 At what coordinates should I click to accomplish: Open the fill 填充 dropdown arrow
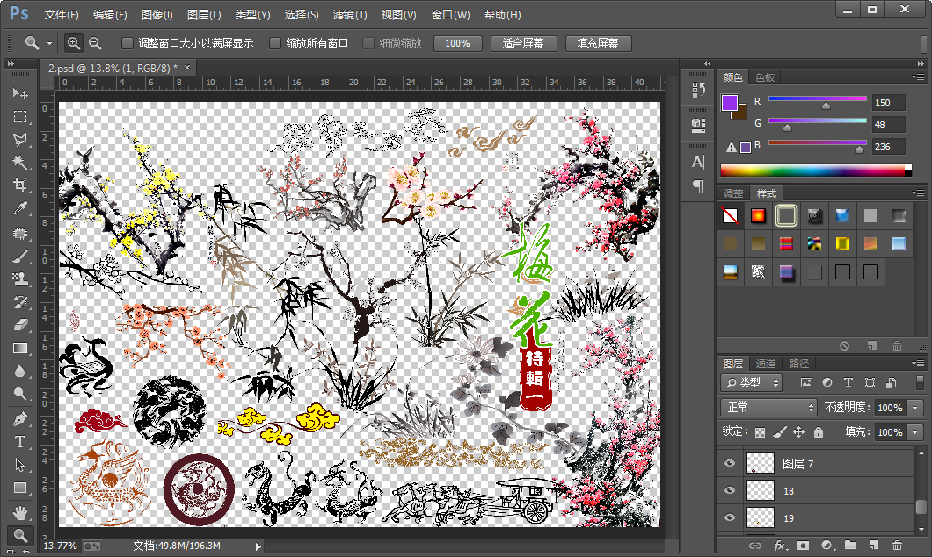(x=916, y=432)
